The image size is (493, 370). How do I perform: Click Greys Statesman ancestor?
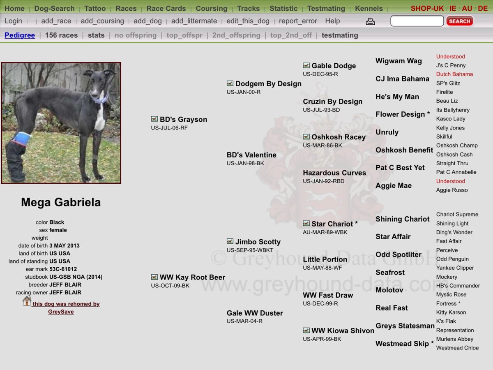coord(405,326)
